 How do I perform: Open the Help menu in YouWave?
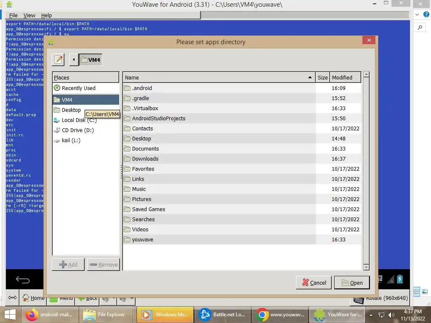click(46, 16)
